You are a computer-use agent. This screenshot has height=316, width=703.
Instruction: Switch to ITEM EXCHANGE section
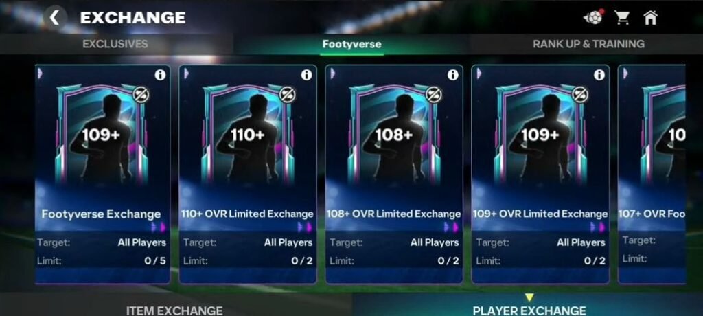tap(175, 310)
